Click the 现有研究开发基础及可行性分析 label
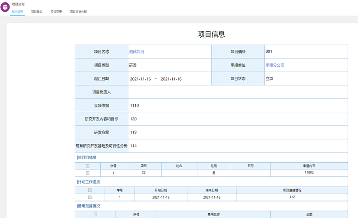 pyautogui.click(x=102, y=146)
